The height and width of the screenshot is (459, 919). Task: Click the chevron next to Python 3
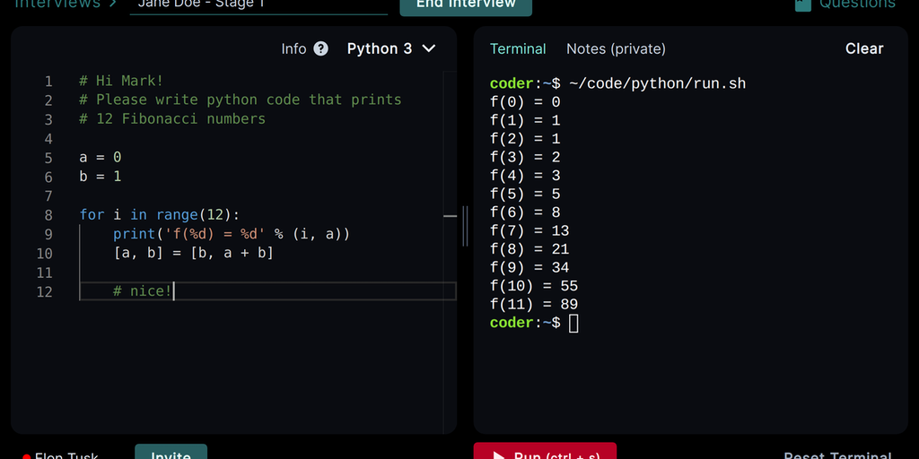(429, 48)
